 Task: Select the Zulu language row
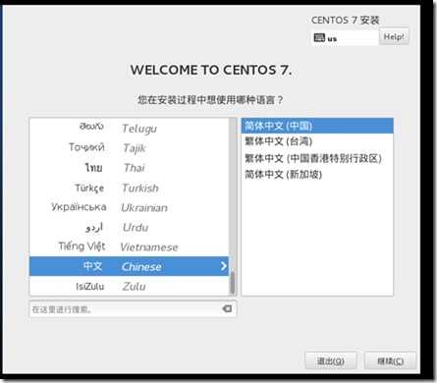tap(129, 286)
